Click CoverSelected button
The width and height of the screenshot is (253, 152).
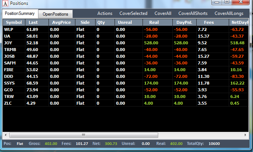point(133,13)
